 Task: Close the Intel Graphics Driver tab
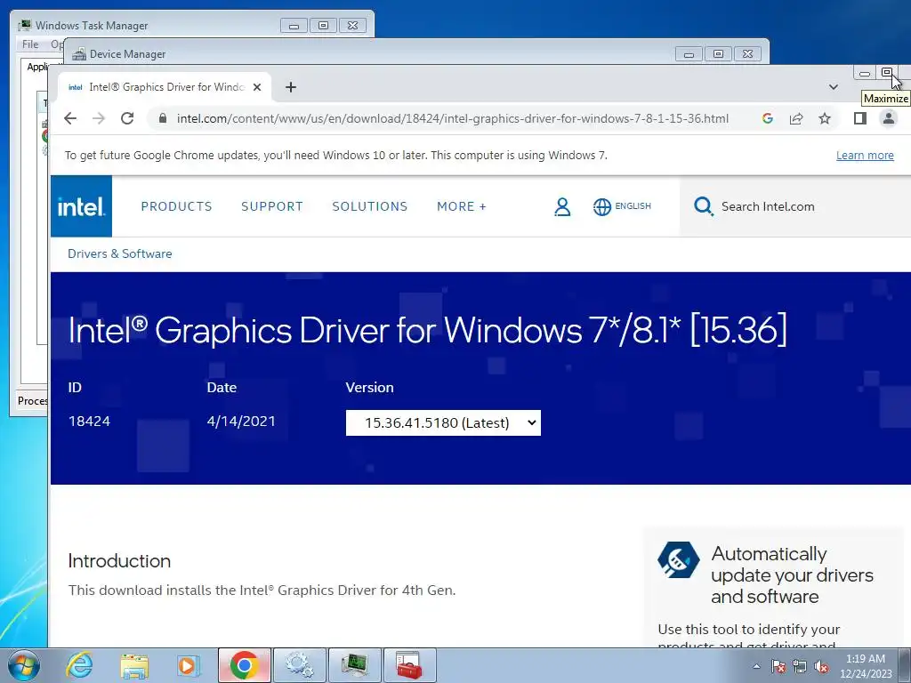point(257,87)
